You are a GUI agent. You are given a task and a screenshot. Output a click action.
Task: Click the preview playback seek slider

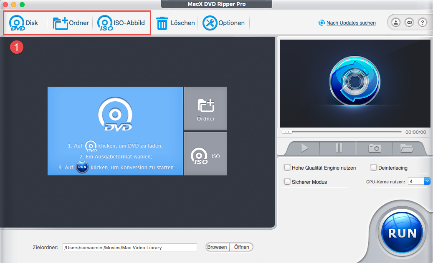(341, 132)
